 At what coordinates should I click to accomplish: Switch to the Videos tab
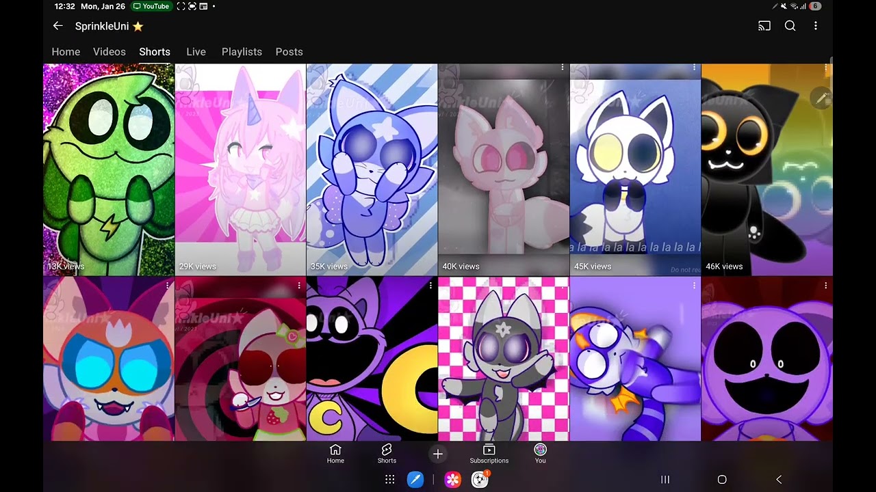point(109,52)
